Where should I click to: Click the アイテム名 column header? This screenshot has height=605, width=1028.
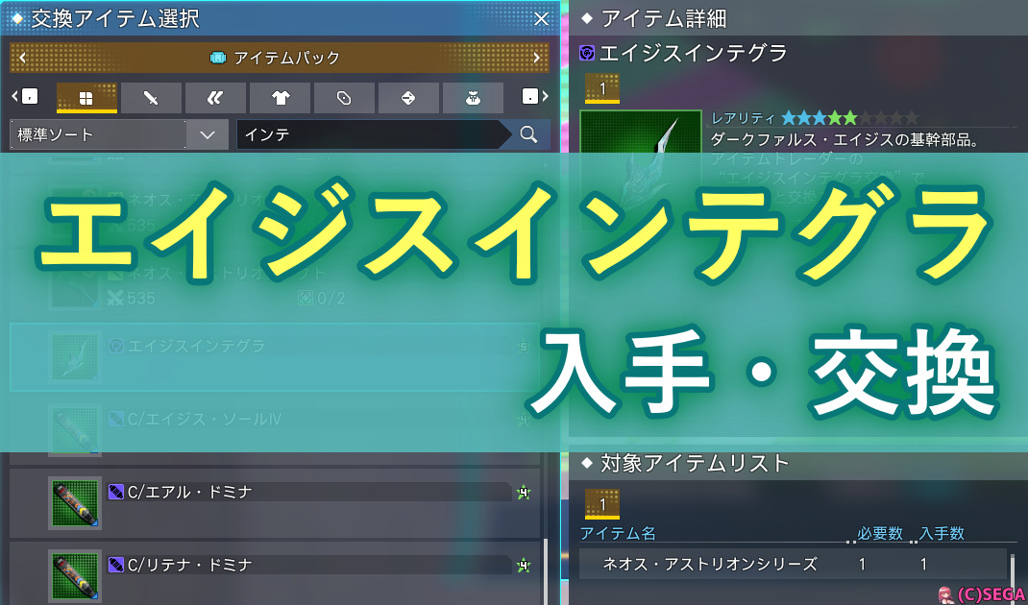click(618, 534)
